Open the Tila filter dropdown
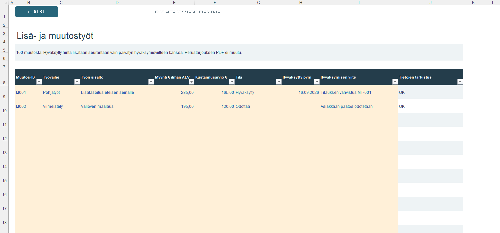 point(279,82)
